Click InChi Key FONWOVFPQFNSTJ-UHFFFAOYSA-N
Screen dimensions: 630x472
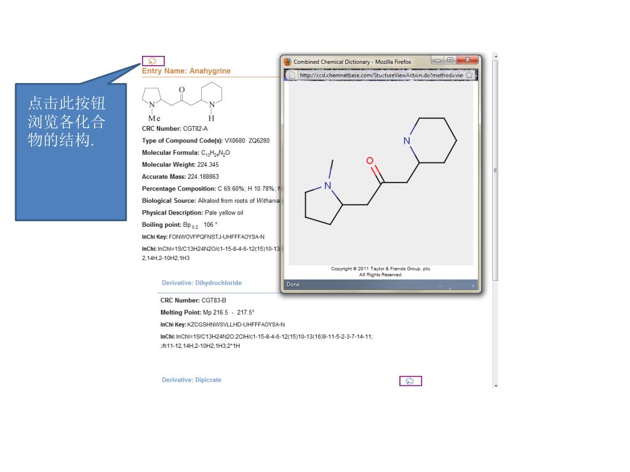pyautogui.click(x=203, y=237)
